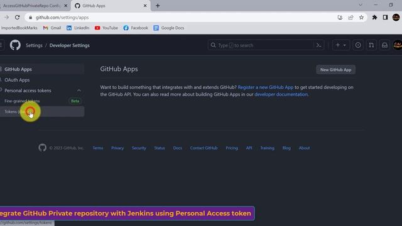Select Tokens (classic) in sidebar
Image resolution: width=402 pixels, height=226 pixels.
(x=42, y=112)
